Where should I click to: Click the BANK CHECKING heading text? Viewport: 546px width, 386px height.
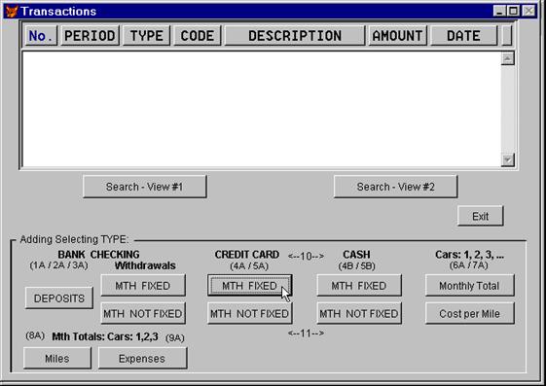pyautogui.click(x=98, y=254)
